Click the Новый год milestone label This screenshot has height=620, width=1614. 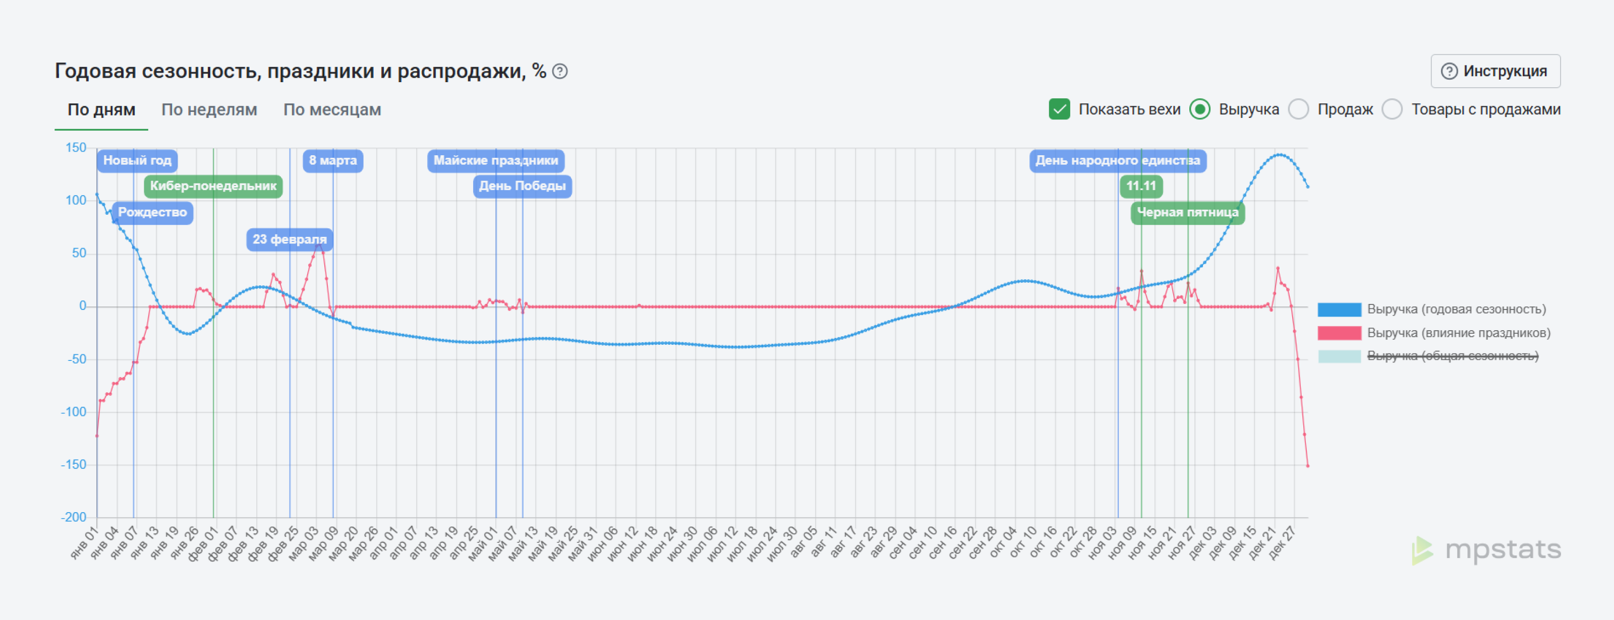[137, 160]
